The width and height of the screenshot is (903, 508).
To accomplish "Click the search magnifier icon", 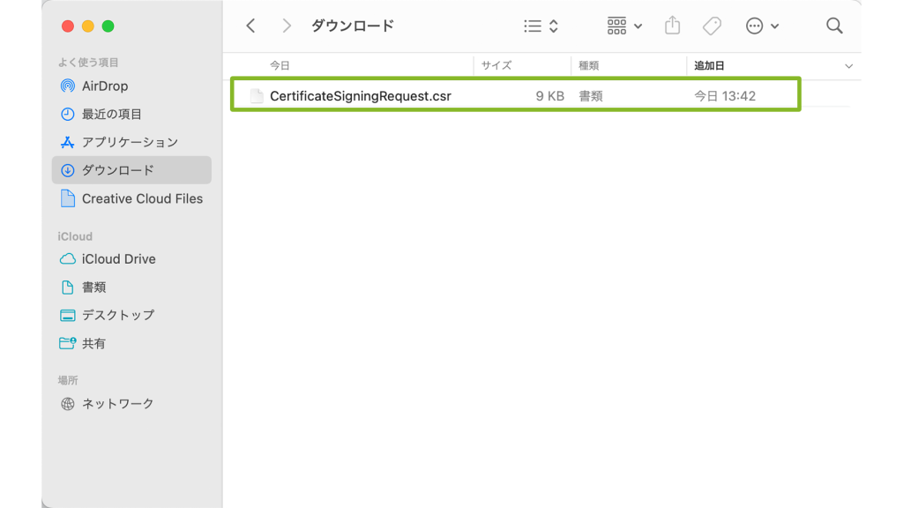I will tap(834, 26).
